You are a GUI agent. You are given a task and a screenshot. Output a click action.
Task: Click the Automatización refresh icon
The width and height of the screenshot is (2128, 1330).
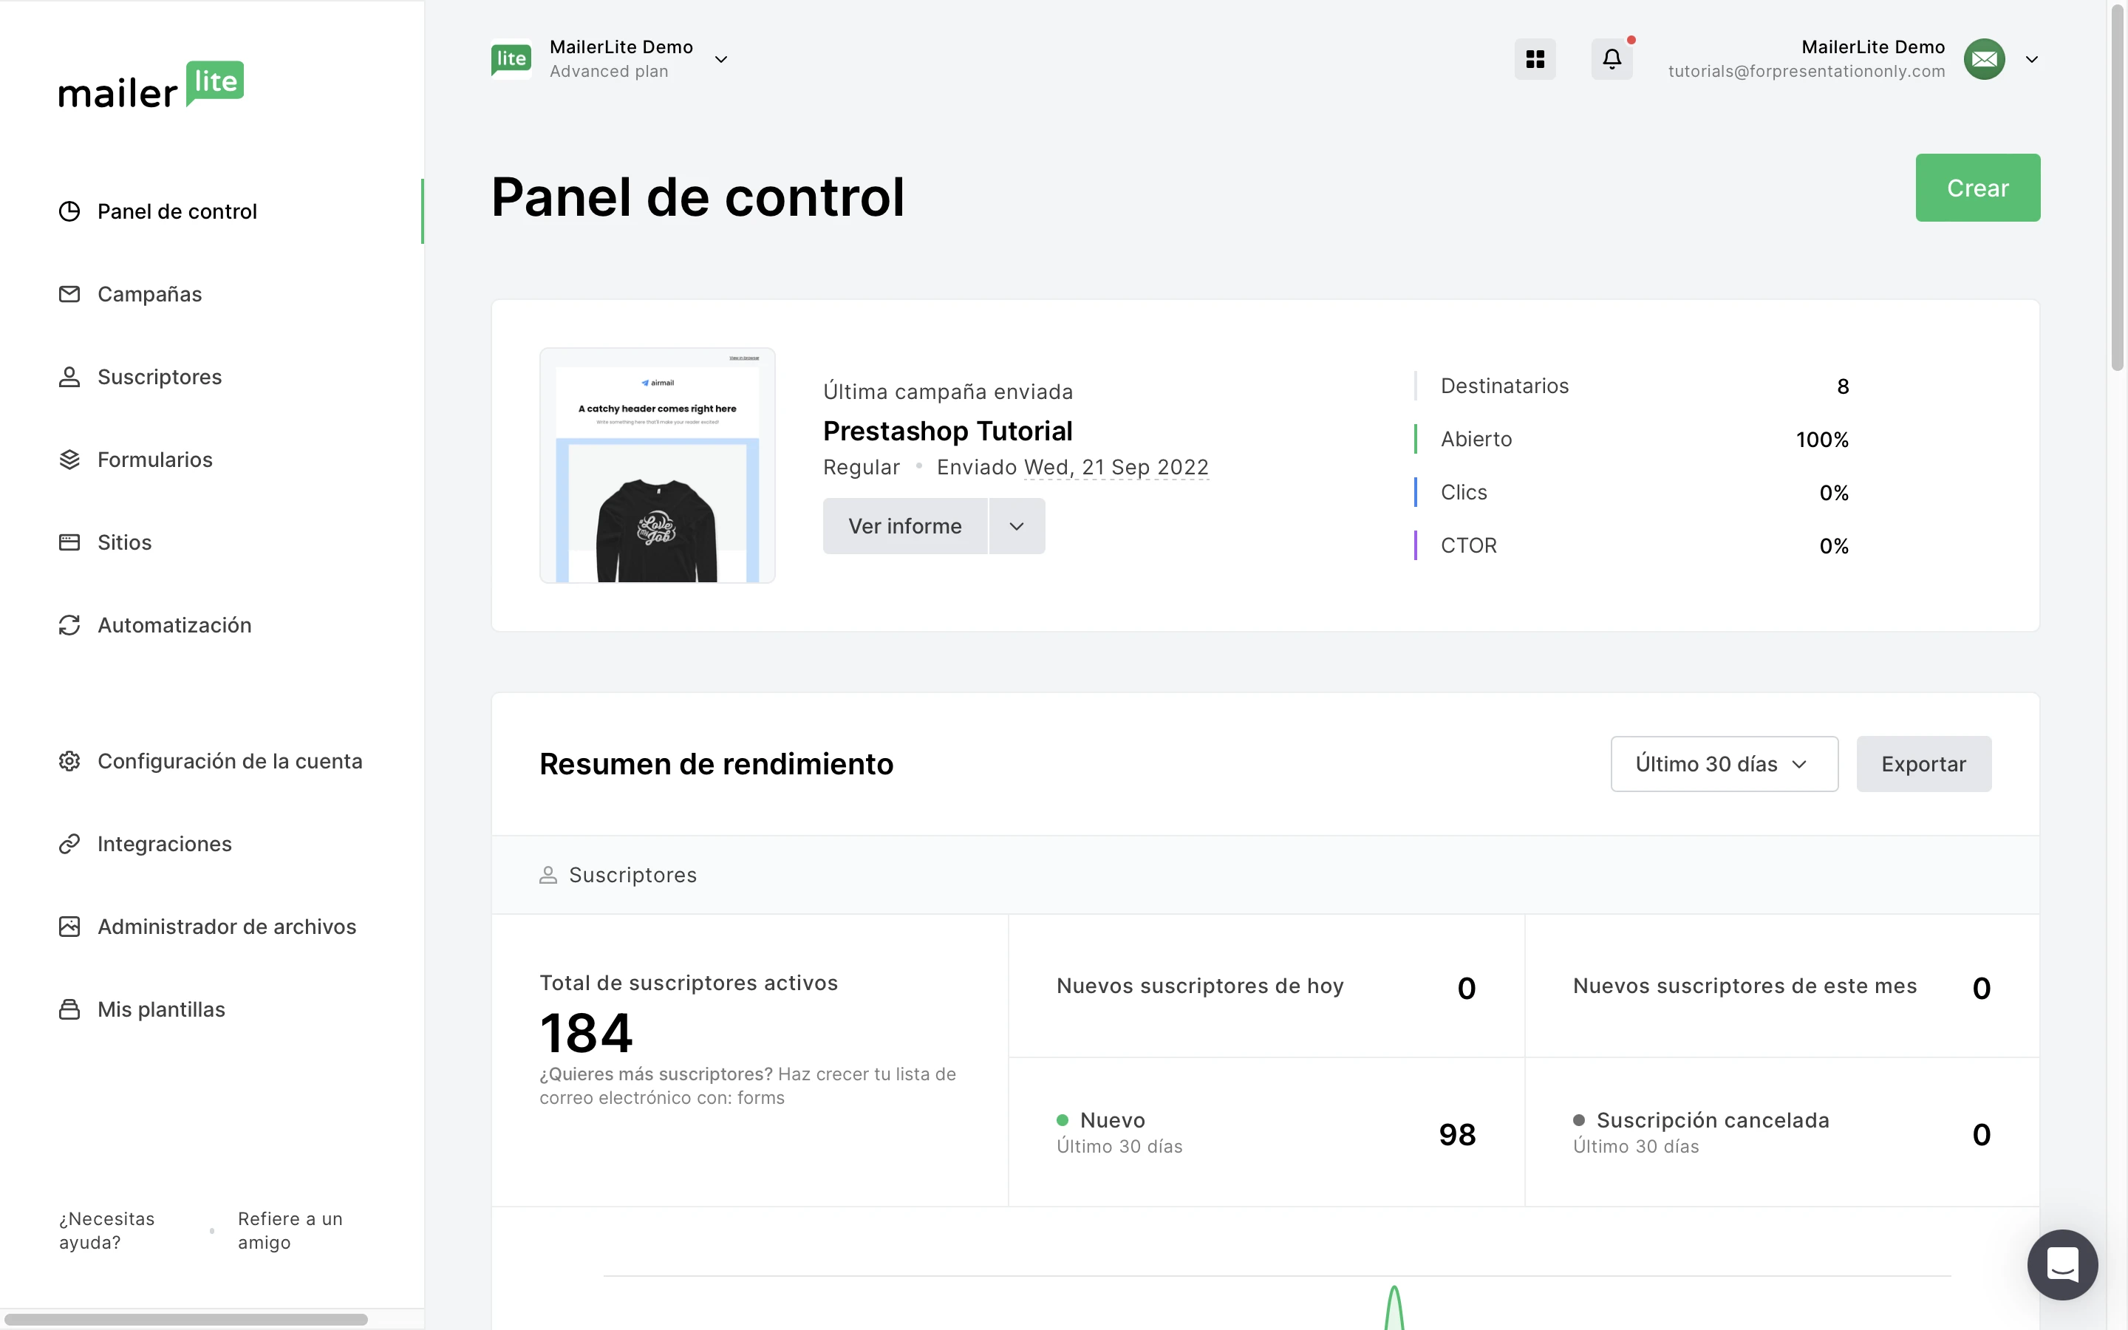click(69, 625)
